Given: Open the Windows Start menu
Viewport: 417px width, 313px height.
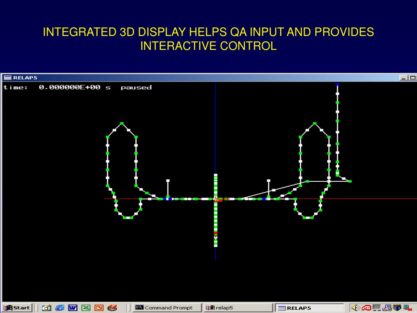Looking at the screenshot, I should (17, 308).
